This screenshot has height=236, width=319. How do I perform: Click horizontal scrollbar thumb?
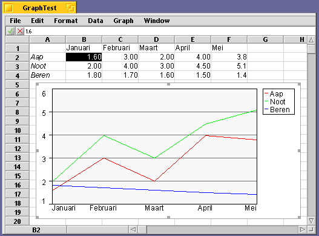pyautogui.click(x=142, y=230)
